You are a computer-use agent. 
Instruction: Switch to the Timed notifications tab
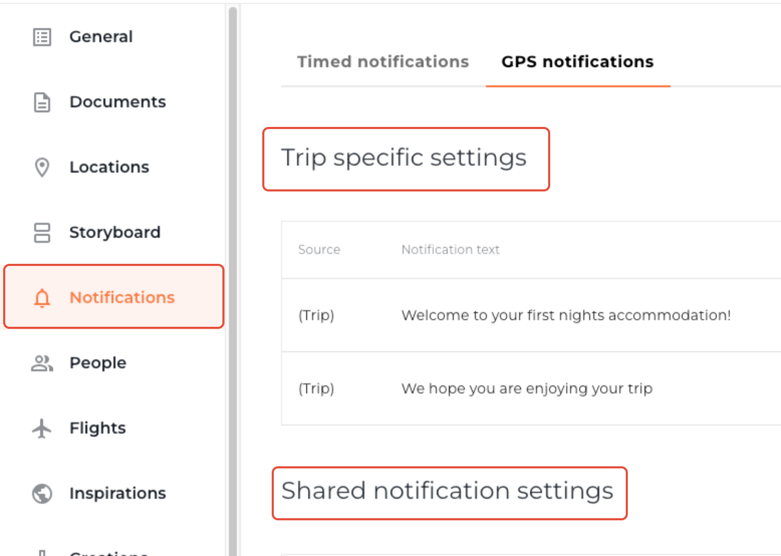(x=382, y=61)
